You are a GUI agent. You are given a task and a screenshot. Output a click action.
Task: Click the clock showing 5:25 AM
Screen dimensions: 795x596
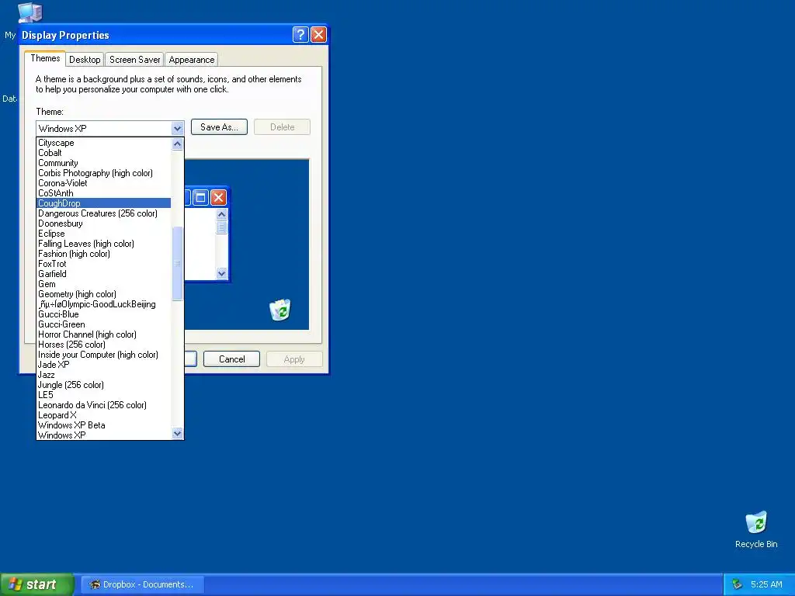[766, 584]
